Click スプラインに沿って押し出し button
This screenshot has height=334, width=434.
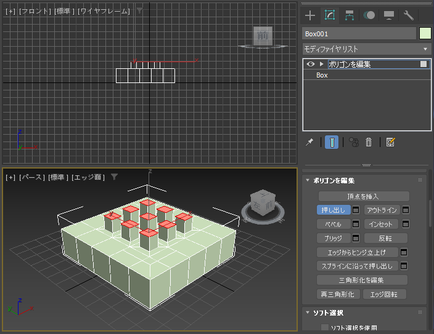tap(358, 266)
